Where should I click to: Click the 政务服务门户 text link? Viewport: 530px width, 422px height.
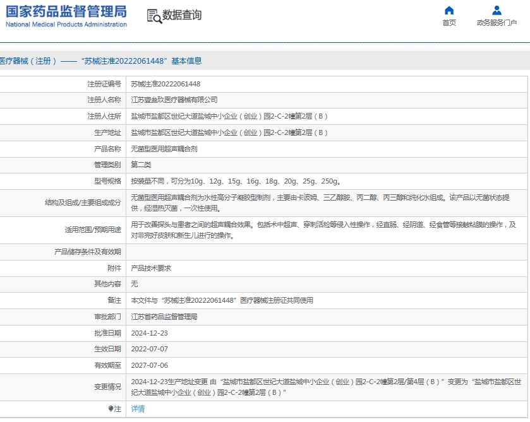pyautogui.click(x=497, y=23)
